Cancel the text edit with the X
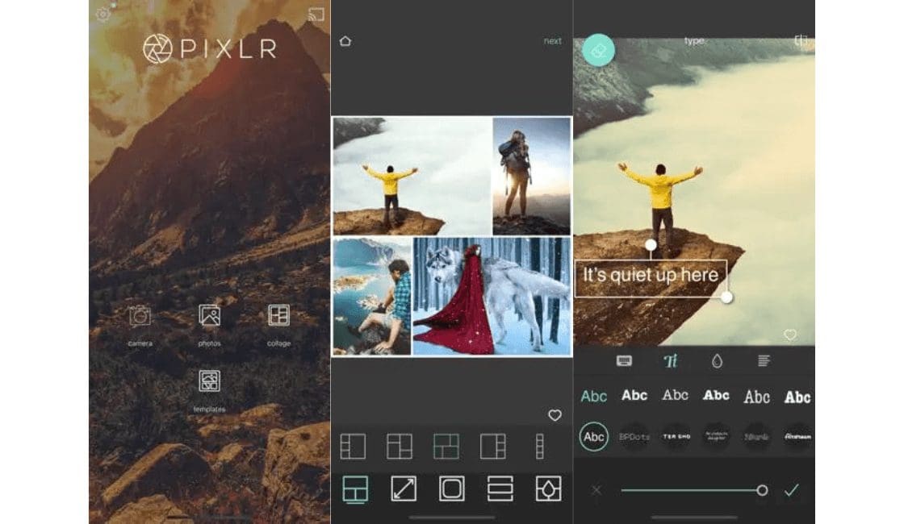 point(596,489)
